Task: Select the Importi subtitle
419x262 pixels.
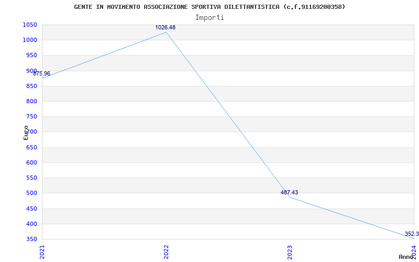Action: pyautogui.click(x=210, y=18)
